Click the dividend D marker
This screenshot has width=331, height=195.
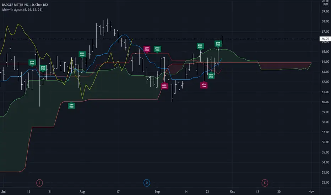pos(147,183)
